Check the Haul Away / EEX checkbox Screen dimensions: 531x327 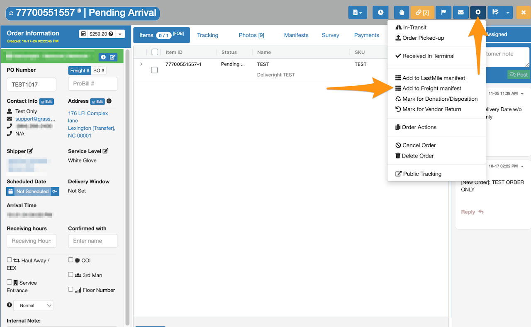click(x=10, y=260)
